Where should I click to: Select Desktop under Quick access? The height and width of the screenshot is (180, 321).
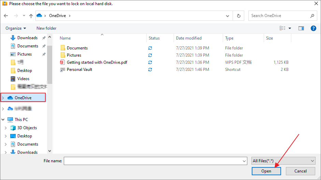(25, 71)
